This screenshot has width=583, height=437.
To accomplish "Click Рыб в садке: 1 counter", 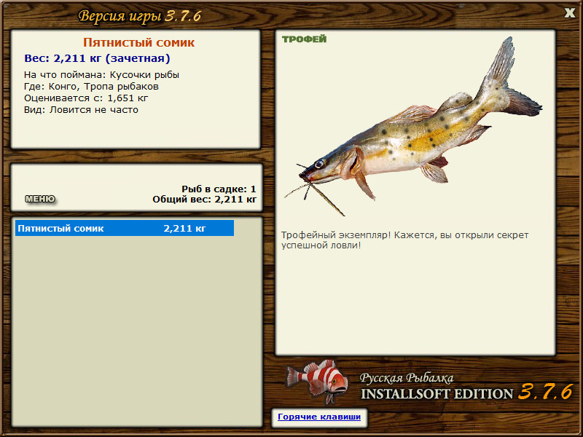I will [219, 189].
